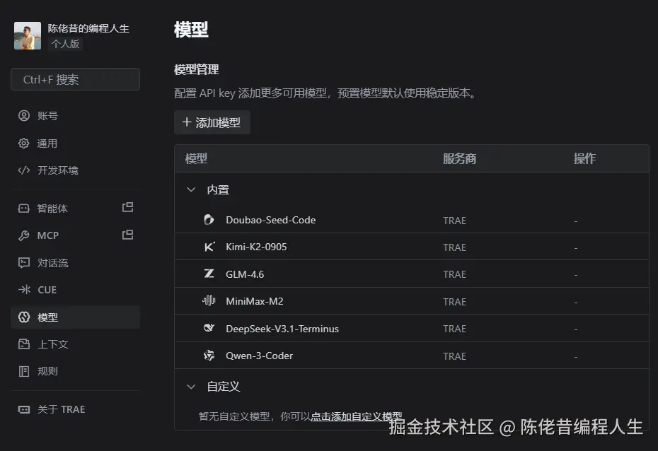The width and height of the screenshot is (658, 451).
Task: Collapse the 自定义 models group
Action: point(191,387)
